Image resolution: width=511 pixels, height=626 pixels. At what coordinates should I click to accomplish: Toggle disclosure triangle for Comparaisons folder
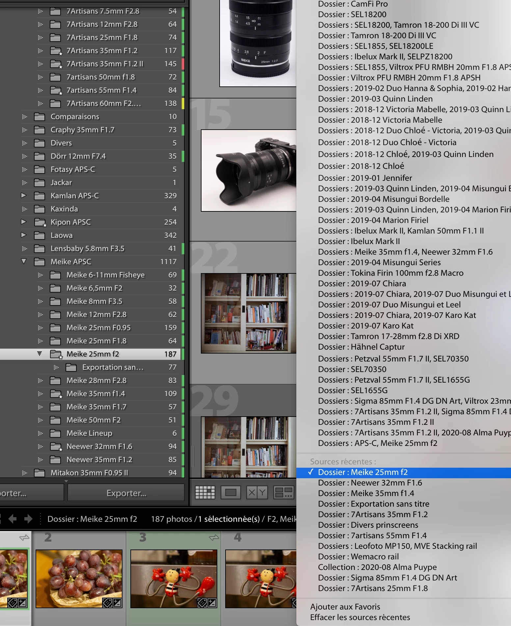(24, 117)
